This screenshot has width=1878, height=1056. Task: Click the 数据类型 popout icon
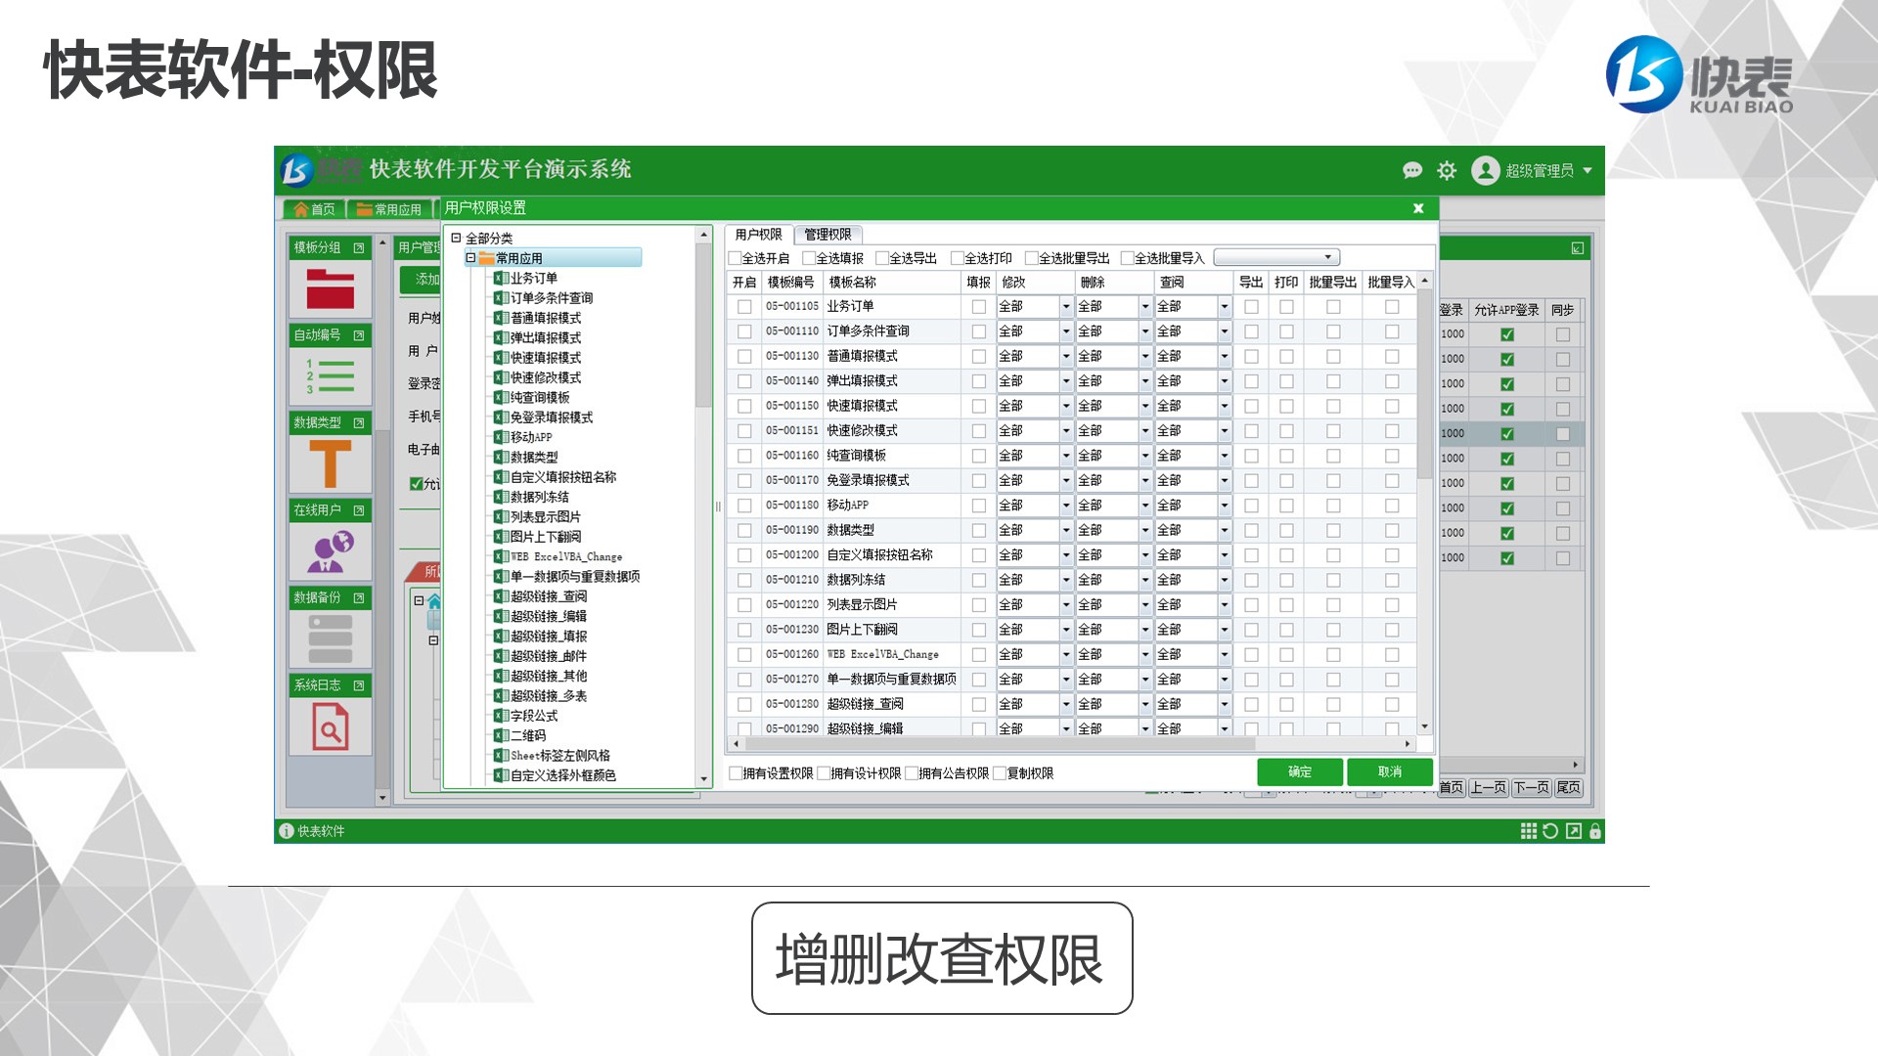point(359,423)
